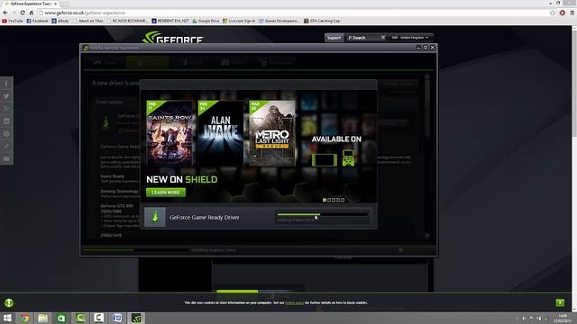Image resolution: width=577 pixels, height=324 pixels.
Task: Open the Live.com Sign In bookmark
Action: (238, 21)
